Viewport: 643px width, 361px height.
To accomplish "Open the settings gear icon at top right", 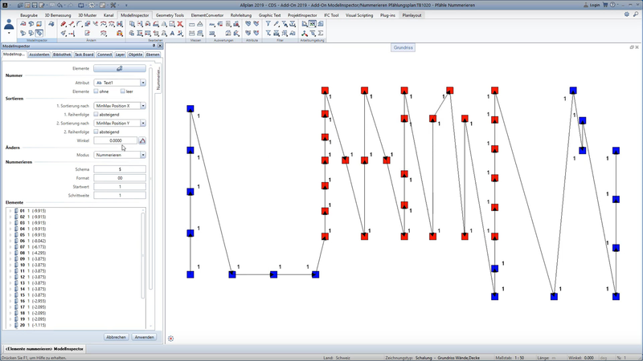I will (x=626, y=14).
